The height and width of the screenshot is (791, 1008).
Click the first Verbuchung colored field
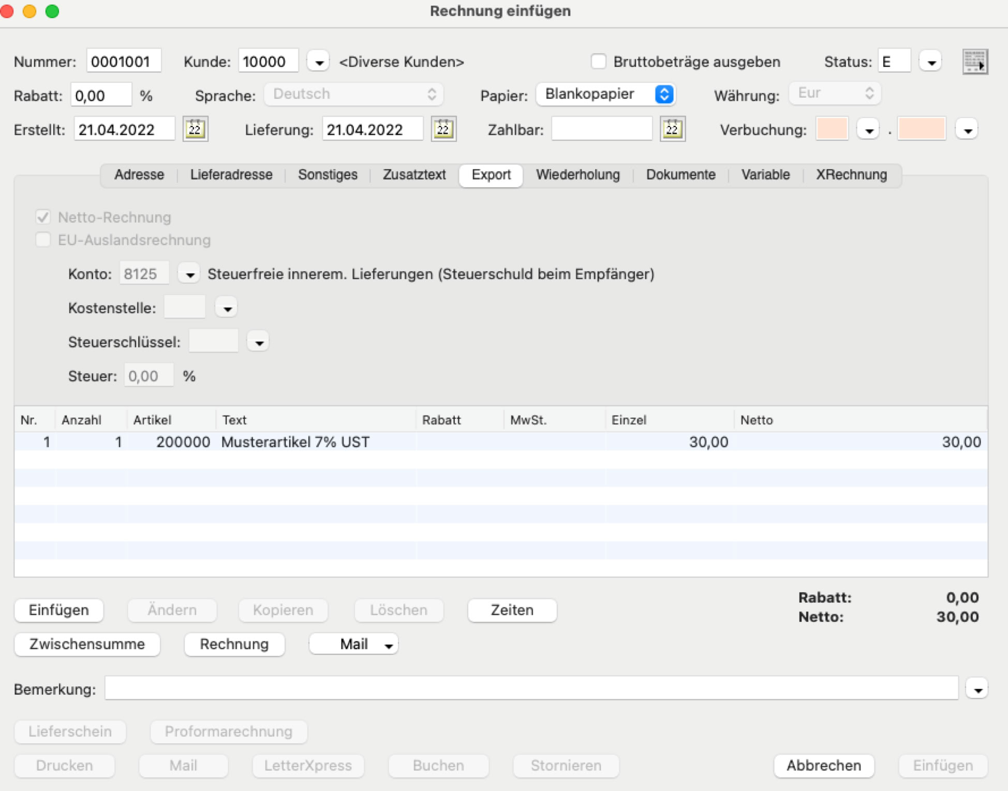pos(832,129)
